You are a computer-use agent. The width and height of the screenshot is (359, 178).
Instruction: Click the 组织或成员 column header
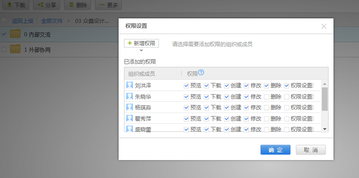tap(141, 74)
